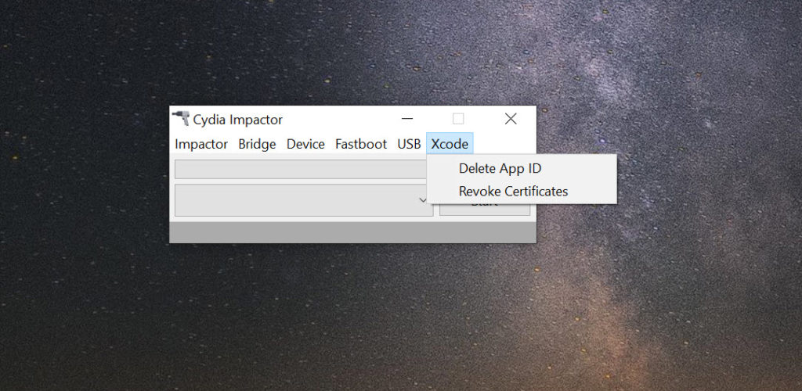Open the Device menu
Image resolution: width=802 pixels, height=391 pixels.
(x=305, y=145)
